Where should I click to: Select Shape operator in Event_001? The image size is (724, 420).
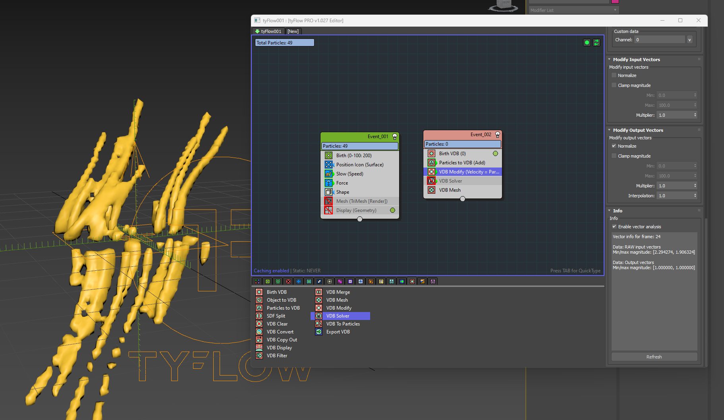tap(360, 192)
